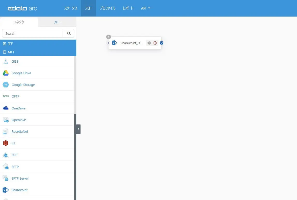Open the API dropdown menu
This screenshot has width=297, height=200.
pos(145,8)
